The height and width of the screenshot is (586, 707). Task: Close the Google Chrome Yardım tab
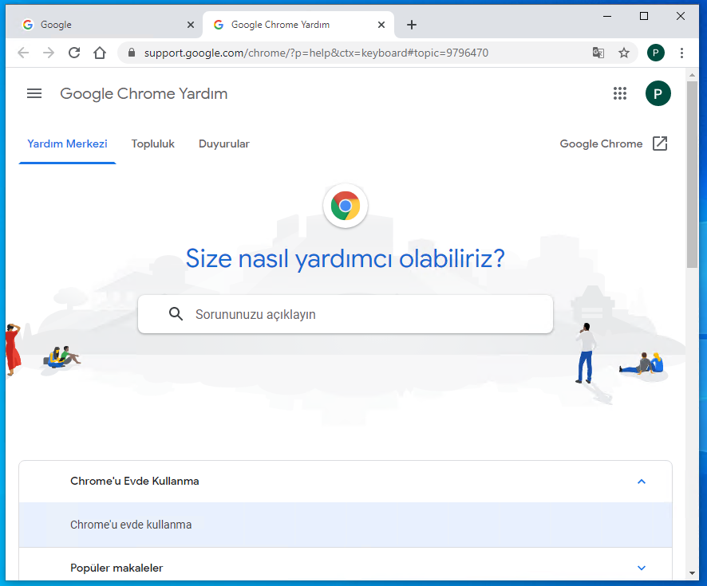(x=381, y=25)
